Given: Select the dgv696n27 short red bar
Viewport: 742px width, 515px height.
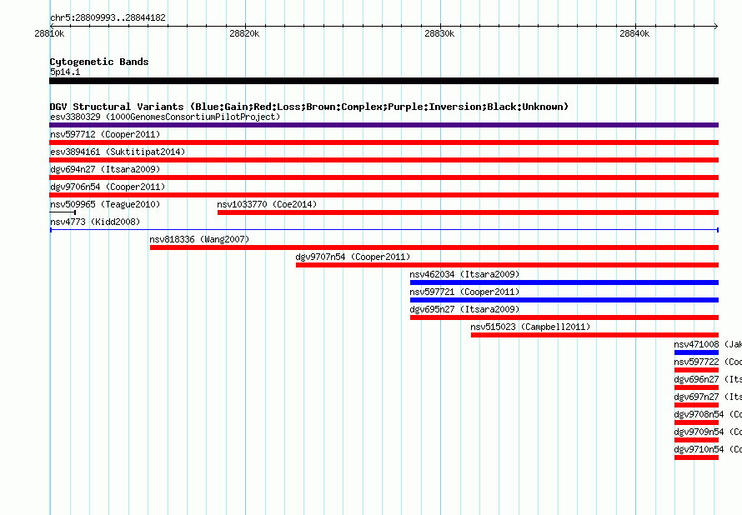Looking at the screenshot, I should click(x=697, y=387).
